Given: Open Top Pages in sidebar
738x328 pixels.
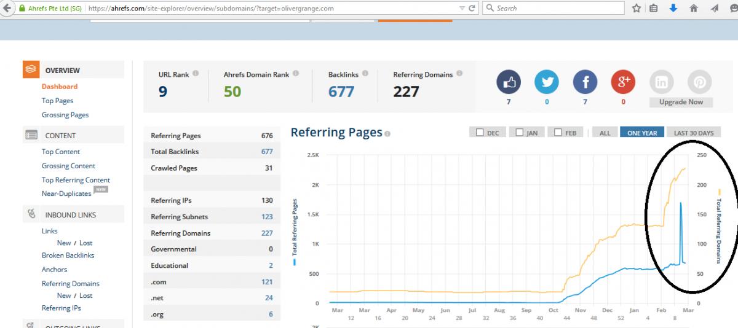Looking at the screenshot, I should [x=57, y=101].
